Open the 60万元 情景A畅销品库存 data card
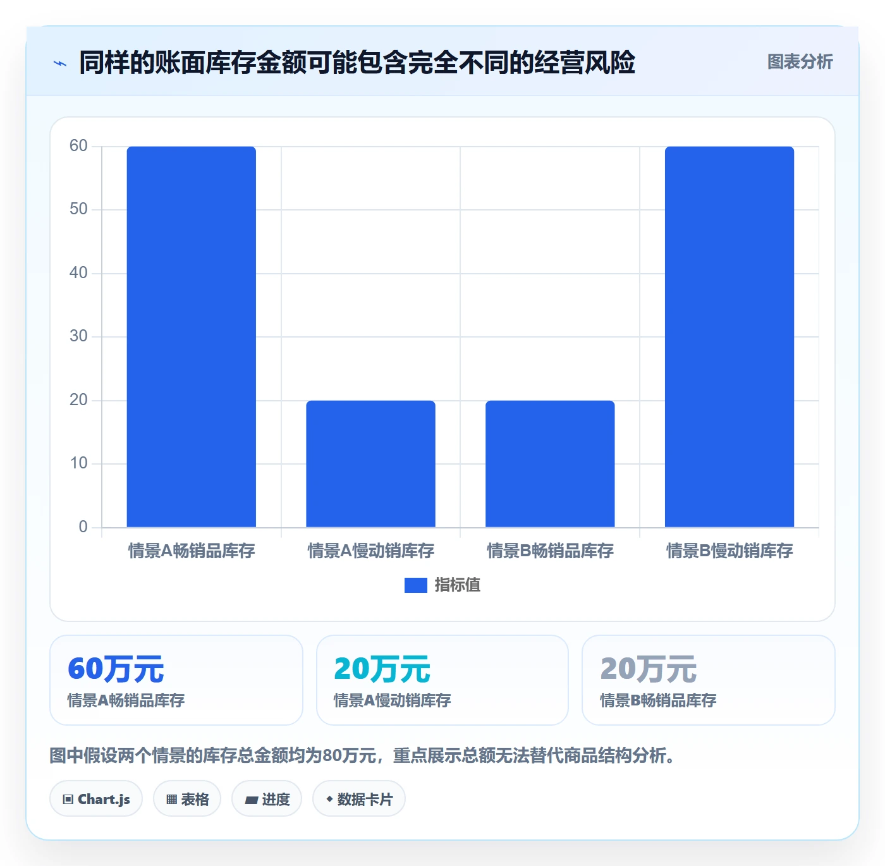Screen dimensions: 885x866 click(176, 680)
